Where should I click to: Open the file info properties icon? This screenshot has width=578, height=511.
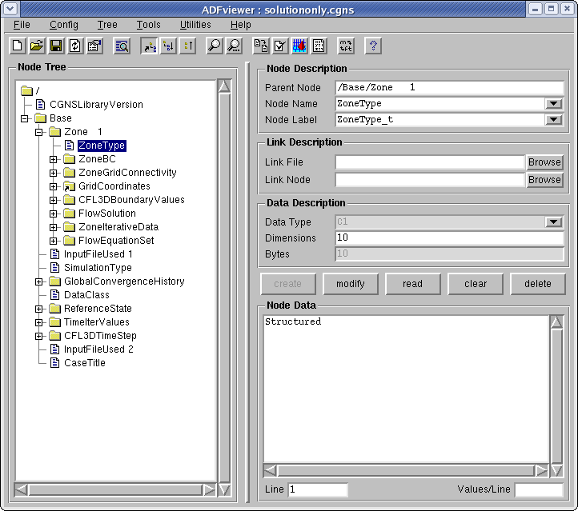(94, 46)
